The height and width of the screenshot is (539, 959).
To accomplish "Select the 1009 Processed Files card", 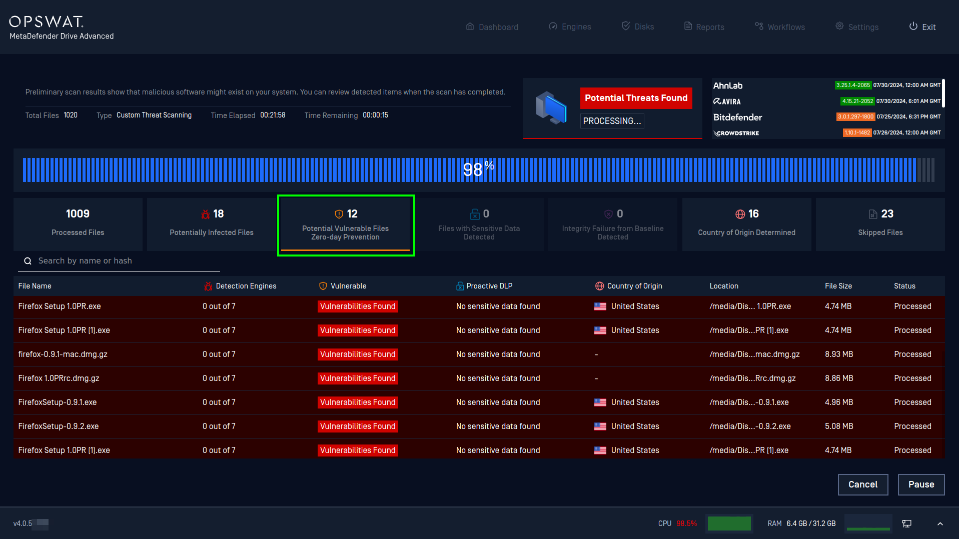I will pos(78,224).
